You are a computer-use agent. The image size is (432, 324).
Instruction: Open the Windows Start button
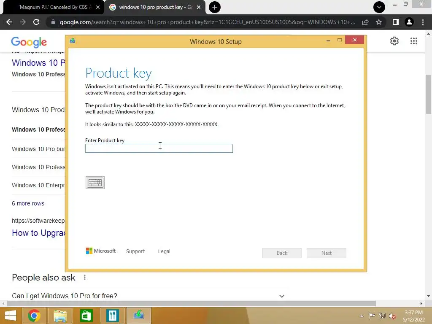[11, 316]
